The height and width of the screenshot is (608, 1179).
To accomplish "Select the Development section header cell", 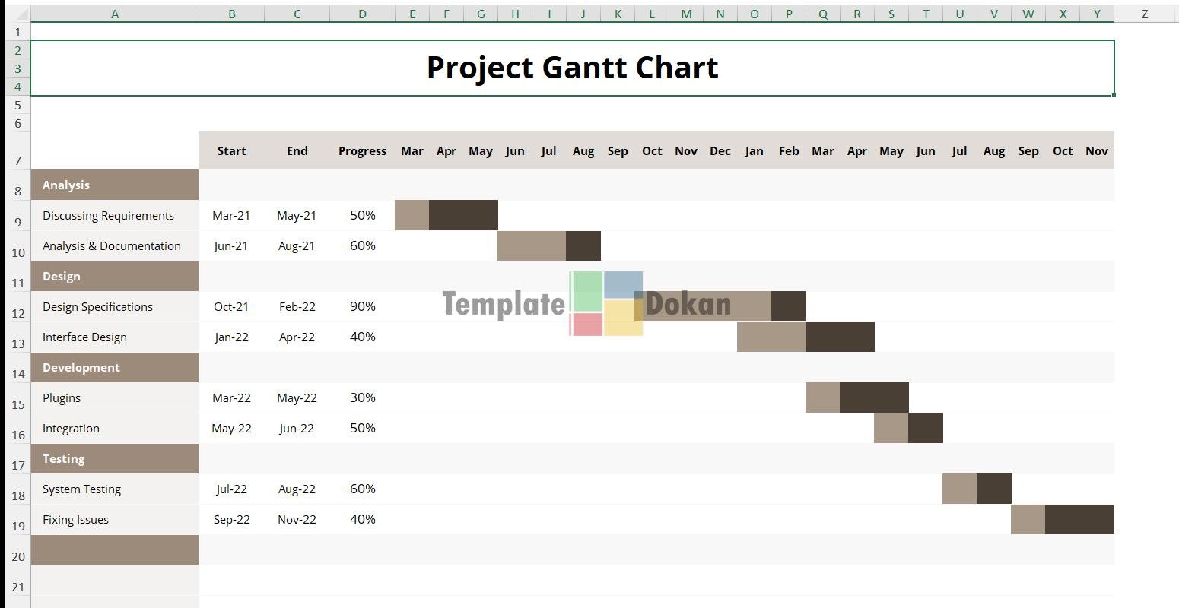I will (115, 368).
